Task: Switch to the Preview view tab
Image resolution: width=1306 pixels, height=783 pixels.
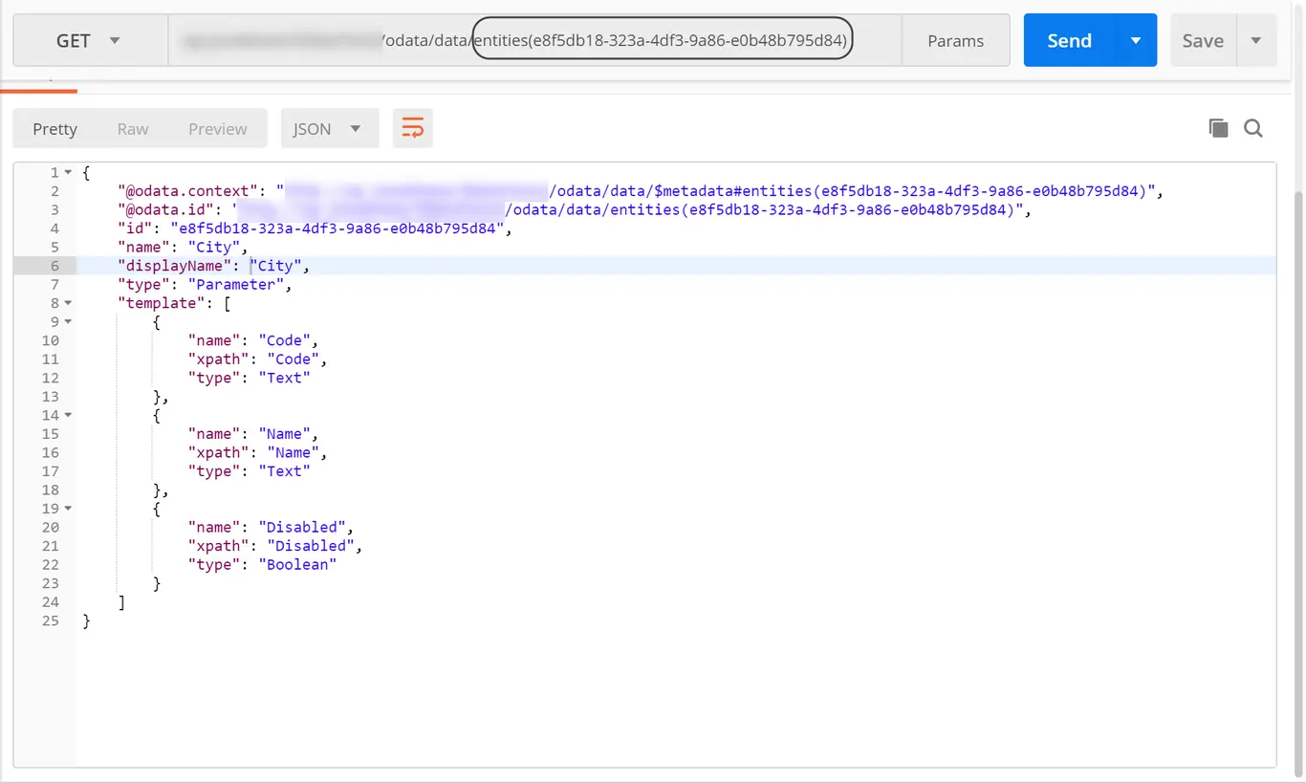Action: [x=218, y=129]
